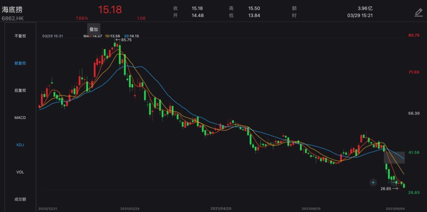Viewport: 427px width, 212px height.
Task: Click the gray highlighted box on chart
Action: [x=394, y=157]
